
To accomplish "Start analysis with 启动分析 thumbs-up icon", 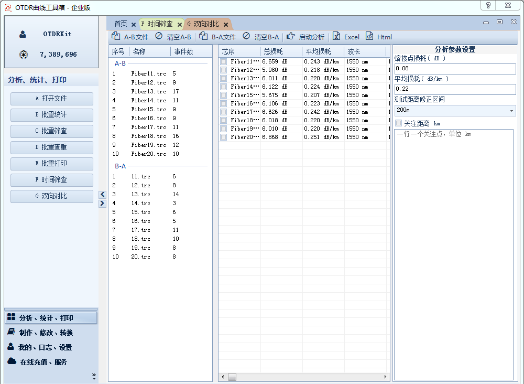I will (x=291, y=37).
